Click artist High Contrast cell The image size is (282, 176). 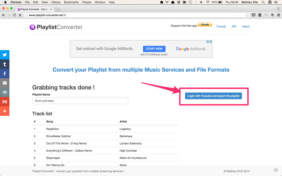coord(128,151)
